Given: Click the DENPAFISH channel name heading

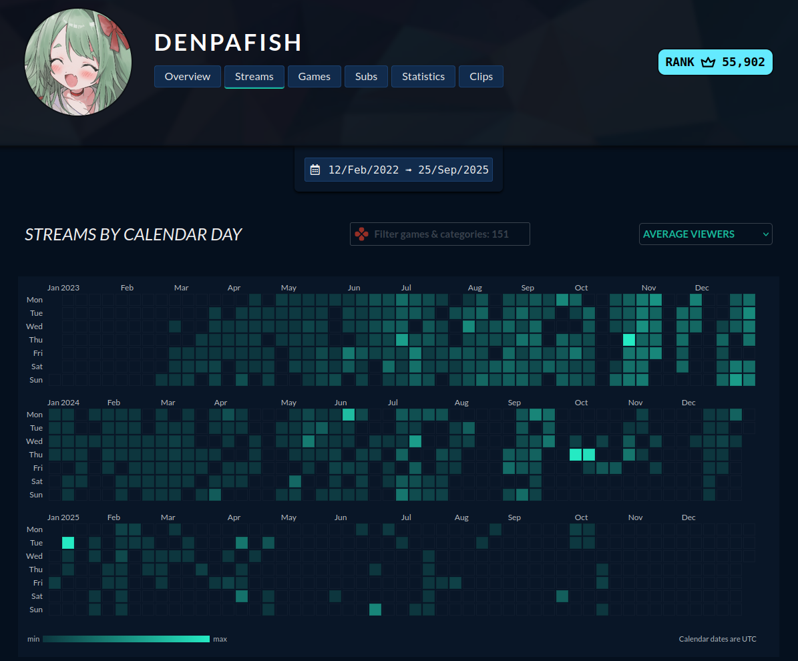Looking at the screenshot, I should 228,42.
